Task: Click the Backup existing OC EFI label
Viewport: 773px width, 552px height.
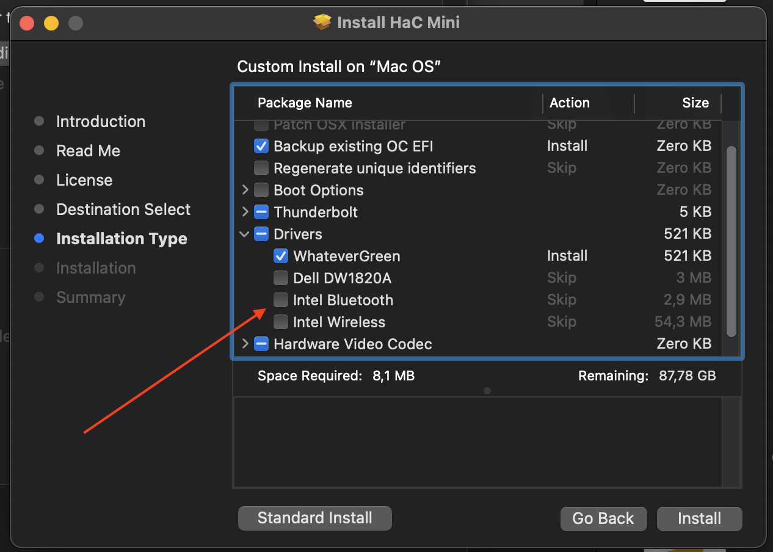Action: pyautogui.click(x=354, y=146)
